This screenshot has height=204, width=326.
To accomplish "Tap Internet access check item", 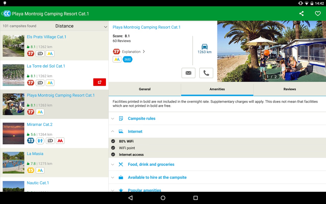I will coord(217,155).
